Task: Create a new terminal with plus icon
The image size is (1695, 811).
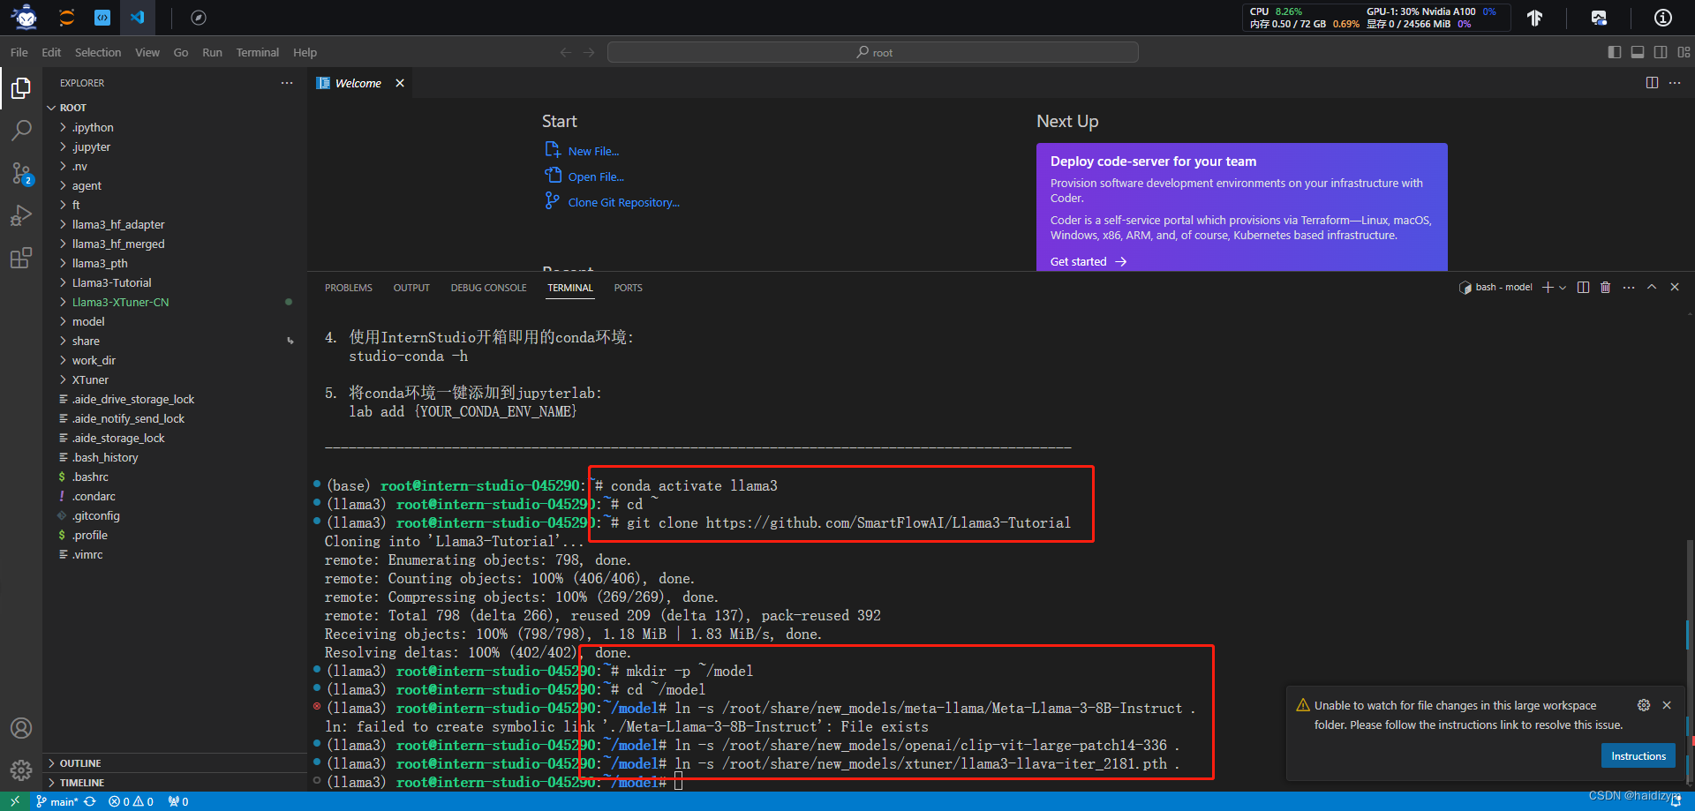Action: tap(1548, 287)
